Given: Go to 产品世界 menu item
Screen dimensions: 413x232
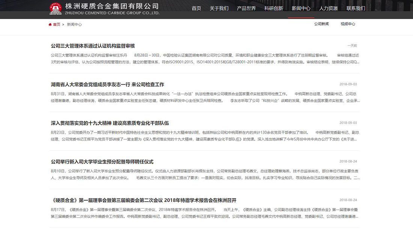Looking at the screenshot, I should click(x=246, y=8).
